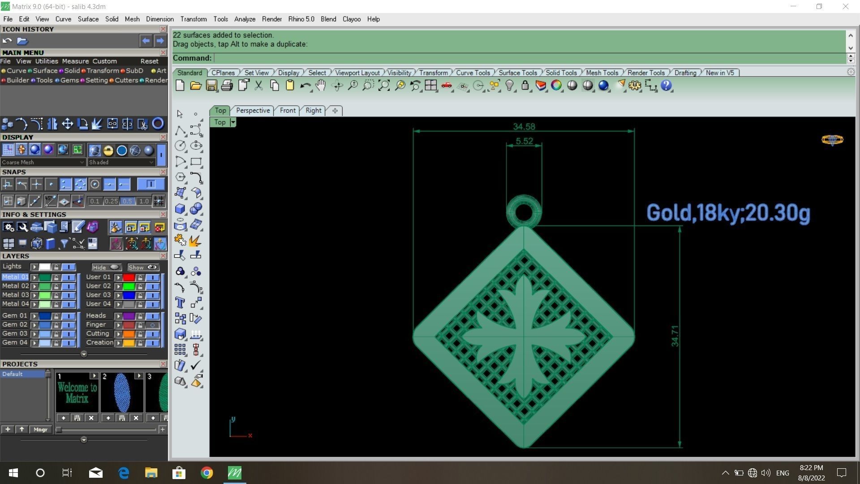Viewport: 860px width, 484px height.
Task: Click the red car icon
Action: [x=447, y=86]
